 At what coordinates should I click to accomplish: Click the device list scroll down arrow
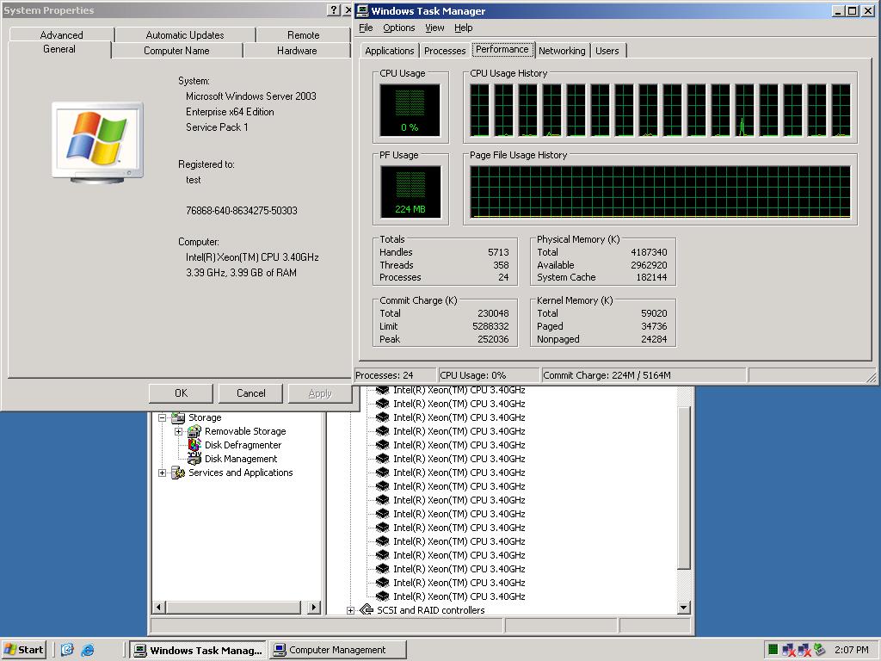[x=684, y=607]
